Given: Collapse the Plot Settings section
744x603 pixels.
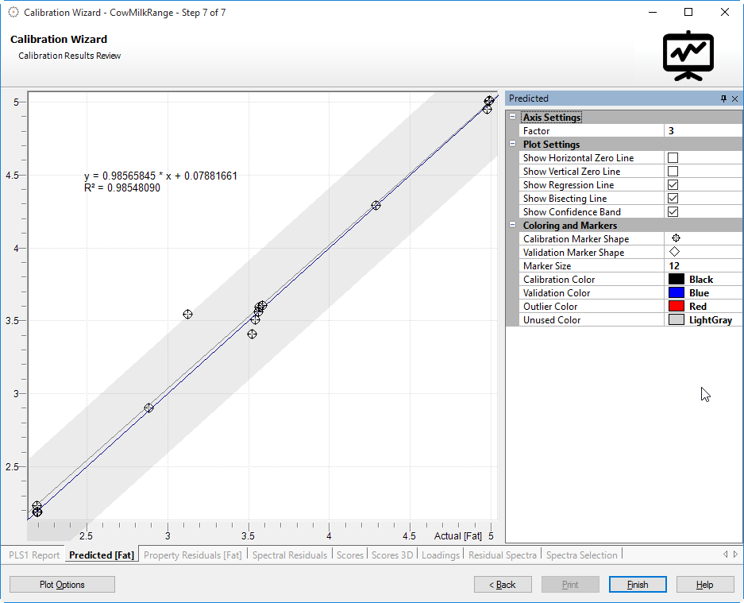Looking at the screenshot, I should point(513,145).
